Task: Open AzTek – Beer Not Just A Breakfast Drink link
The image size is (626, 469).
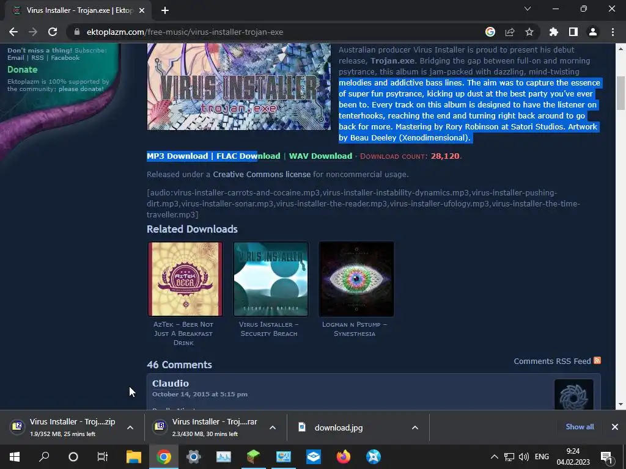Action: pos(183,333)
